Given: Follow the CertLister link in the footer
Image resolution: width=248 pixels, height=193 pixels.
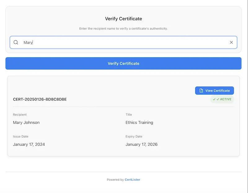Looking at the screenshot, I should click(132, 180).
